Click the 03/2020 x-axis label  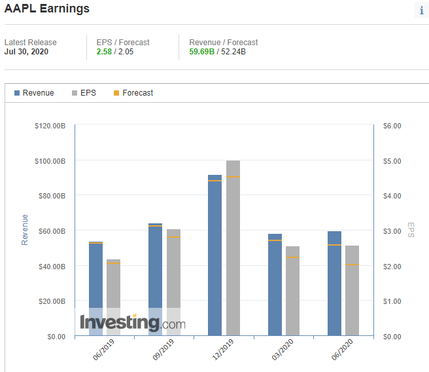tap(283, 350)
